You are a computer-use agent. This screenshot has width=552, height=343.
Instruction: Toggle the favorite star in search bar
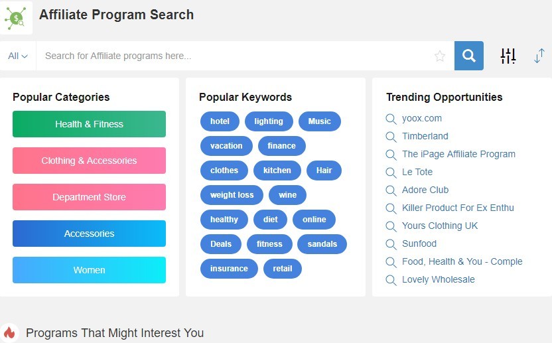[x=440, y=56]
